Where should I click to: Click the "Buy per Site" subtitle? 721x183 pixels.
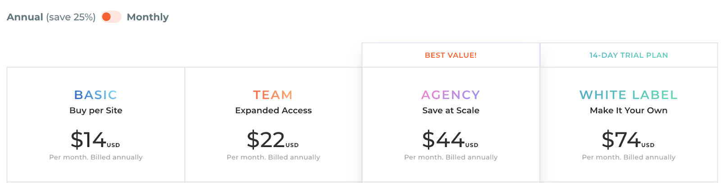96,110
